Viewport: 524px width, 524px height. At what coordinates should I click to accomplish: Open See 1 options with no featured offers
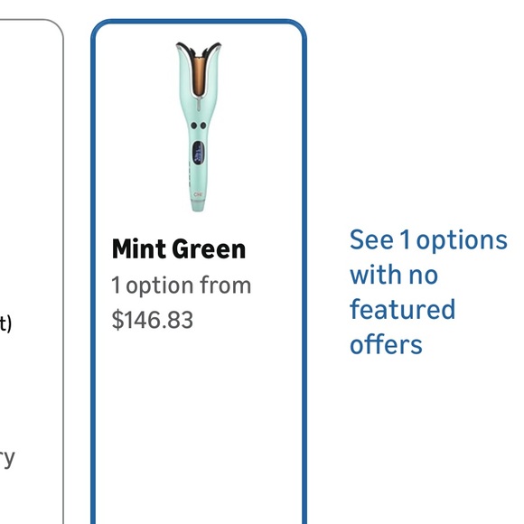428,292
